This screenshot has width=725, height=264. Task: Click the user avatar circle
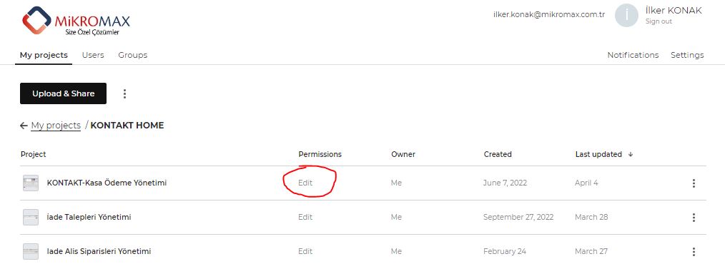626,15
